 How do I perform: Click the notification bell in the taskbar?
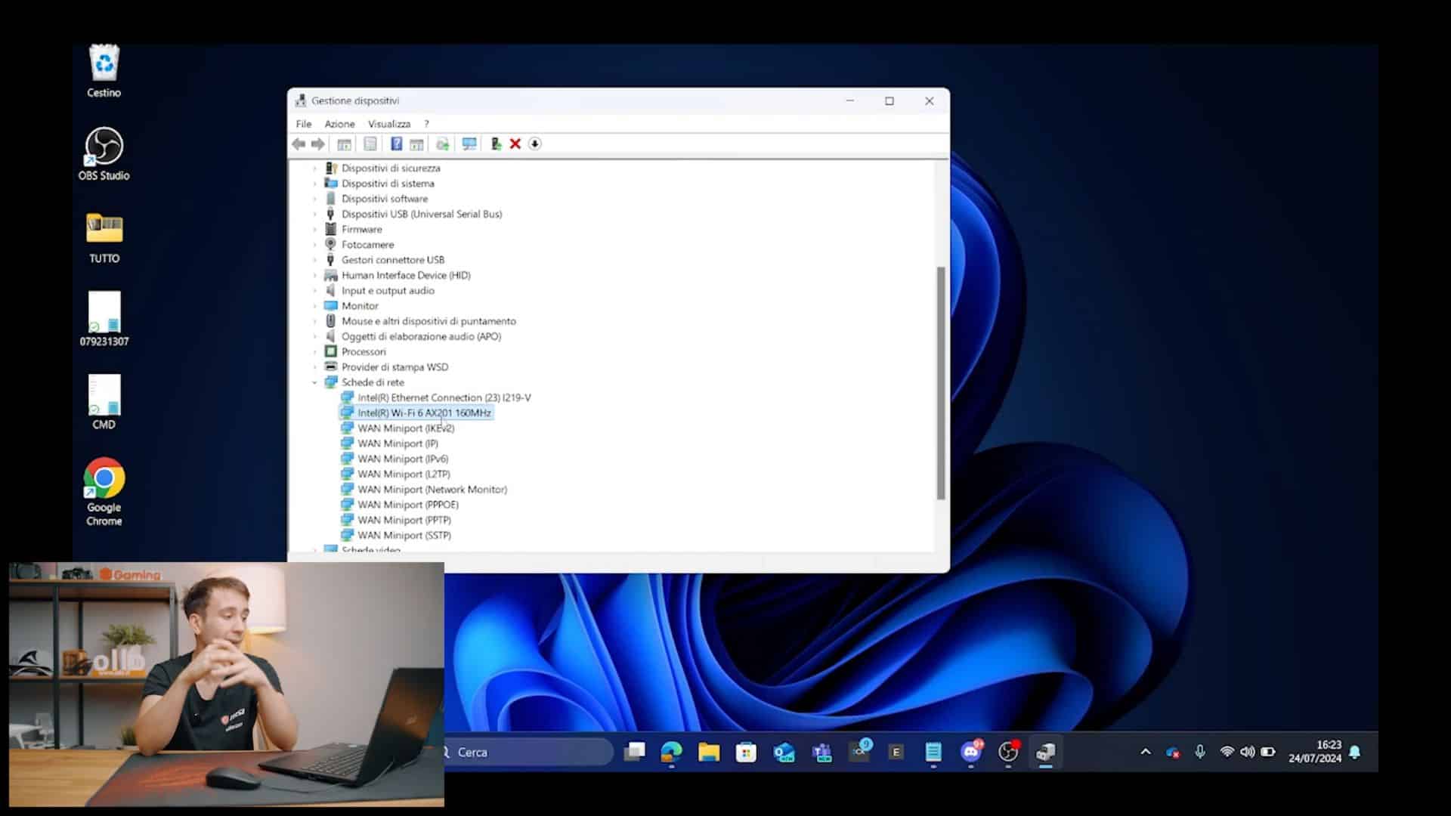point(1355,752)
